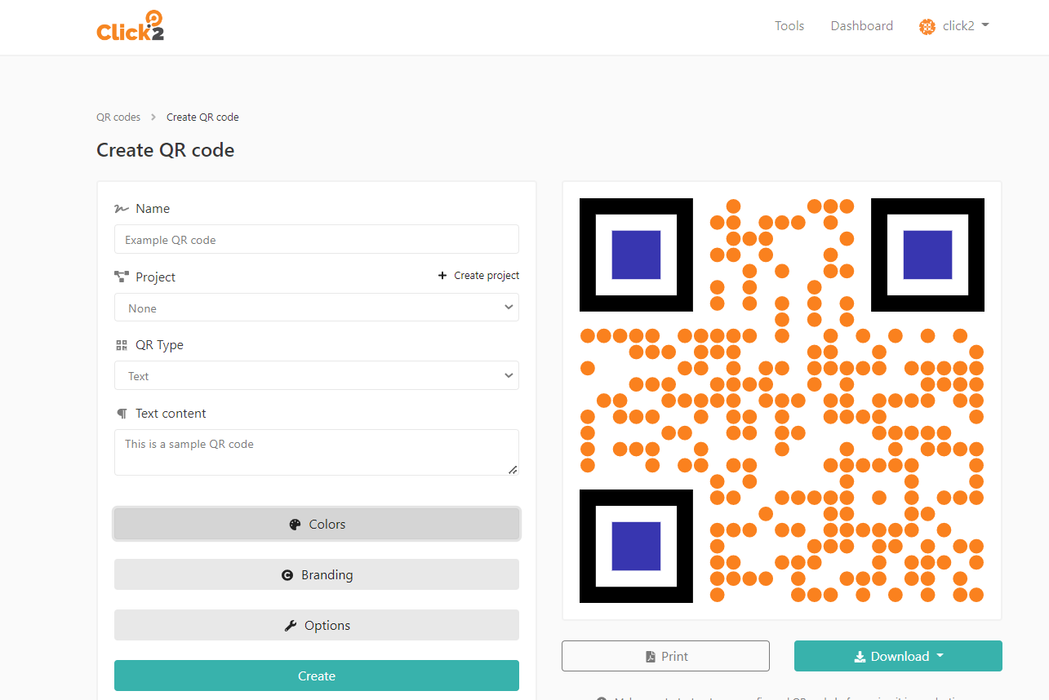Open the Project dropdown showing None

317,308
